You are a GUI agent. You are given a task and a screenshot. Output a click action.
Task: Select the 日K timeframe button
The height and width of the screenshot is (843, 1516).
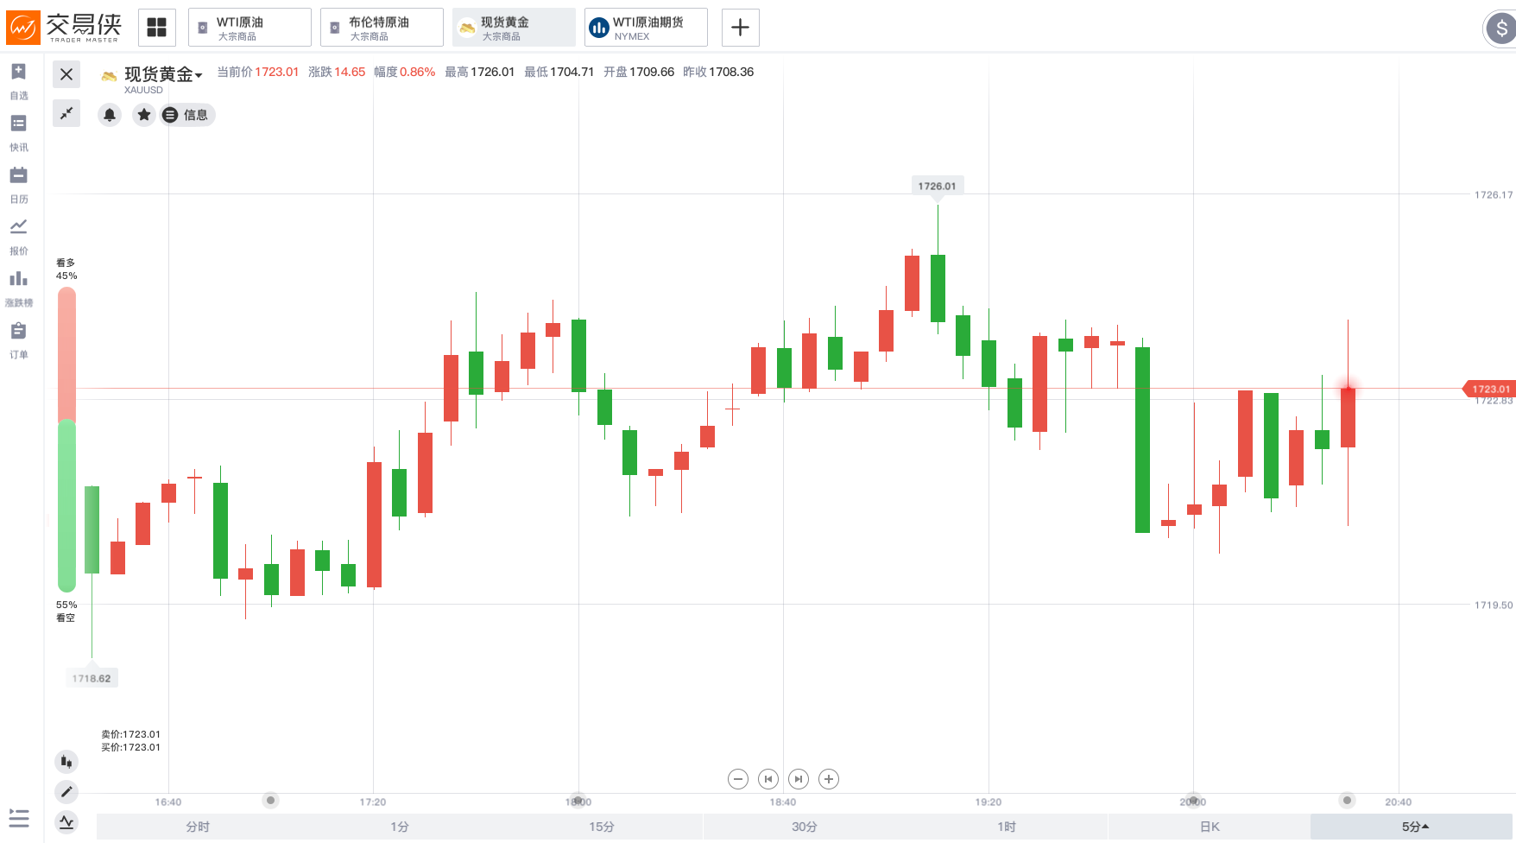(1210, 827)
